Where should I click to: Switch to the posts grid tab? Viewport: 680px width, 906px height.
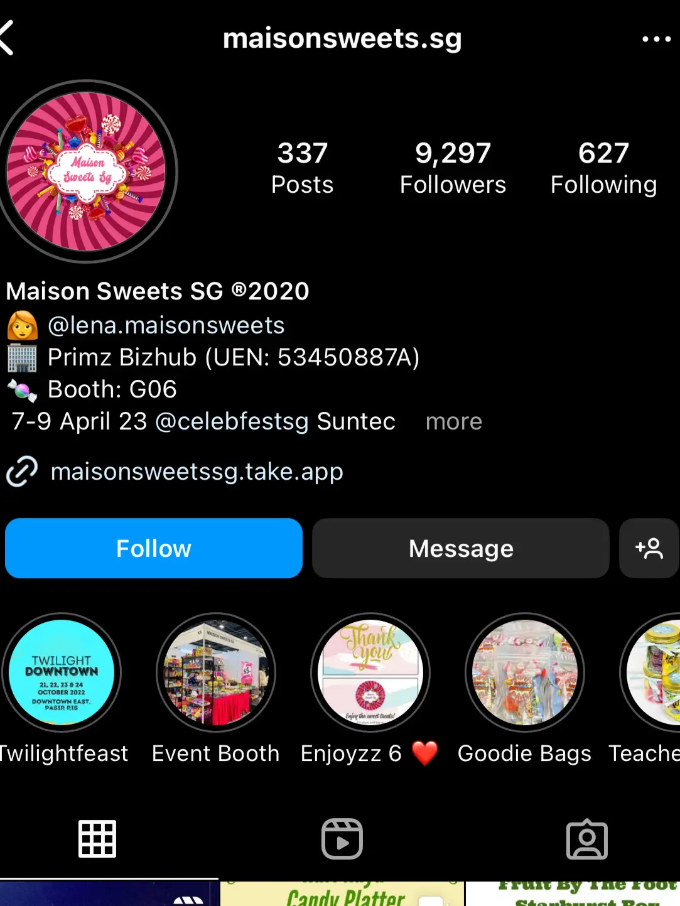97,839
